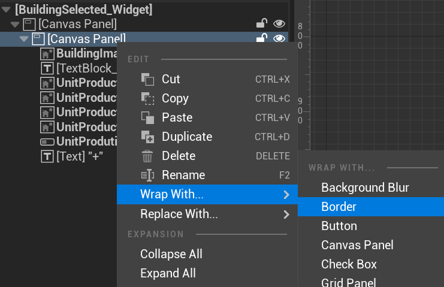Choose Border from Wrap With submenu

pos(339,207)
